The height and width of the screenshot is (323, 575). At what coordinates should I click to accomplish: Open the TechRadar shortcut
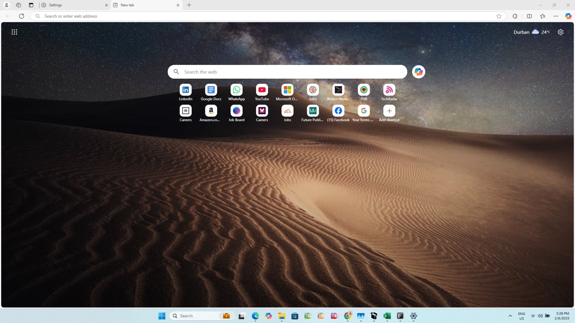point(389,90)
